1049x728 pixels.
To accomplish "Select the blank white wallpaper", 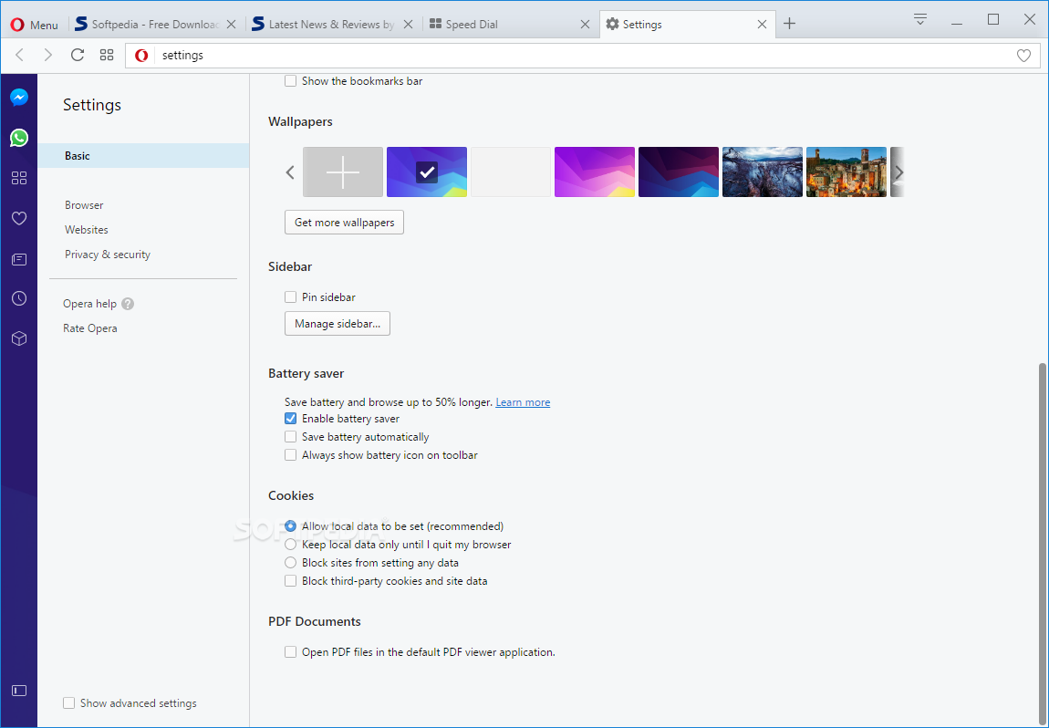I will [511, 172].
